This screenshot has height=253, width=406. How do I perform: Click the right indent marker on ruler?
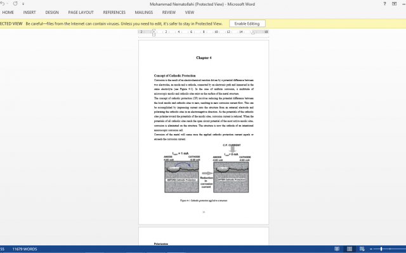click(253, 32)
